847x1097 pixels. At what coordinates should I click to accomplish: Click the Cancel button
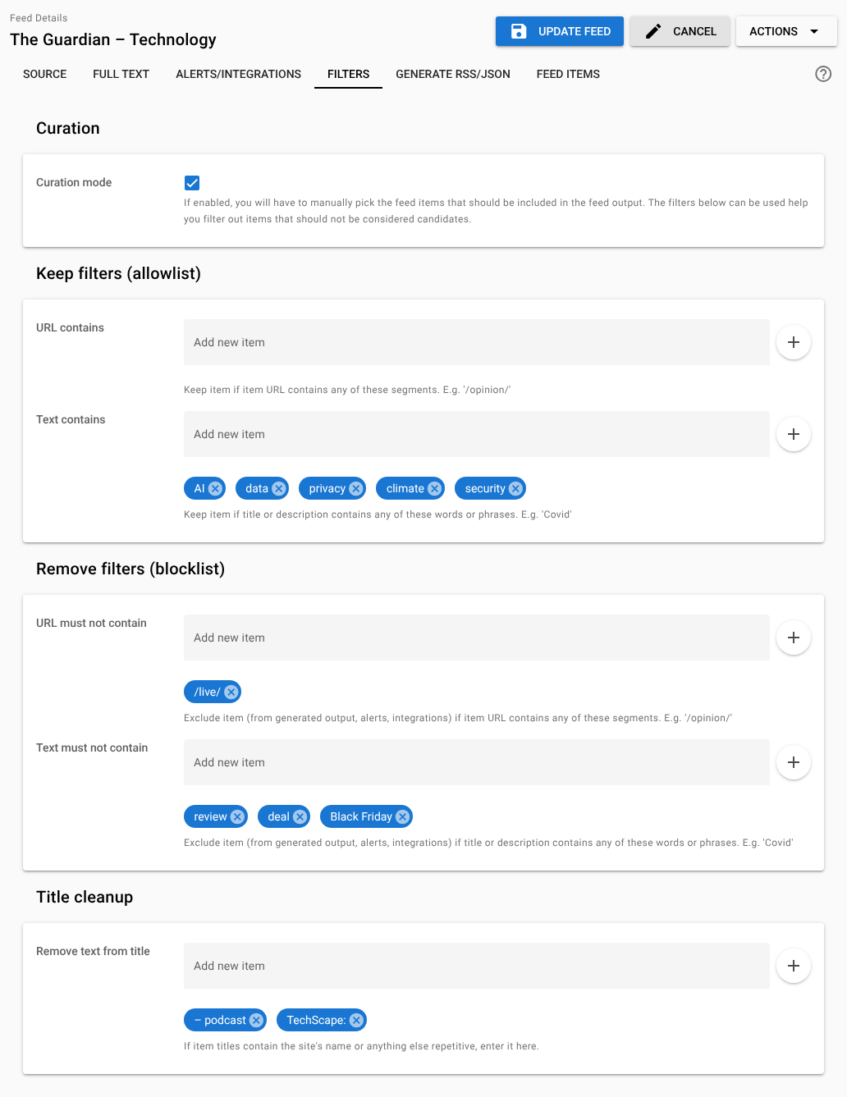click(x=680, y=31)
